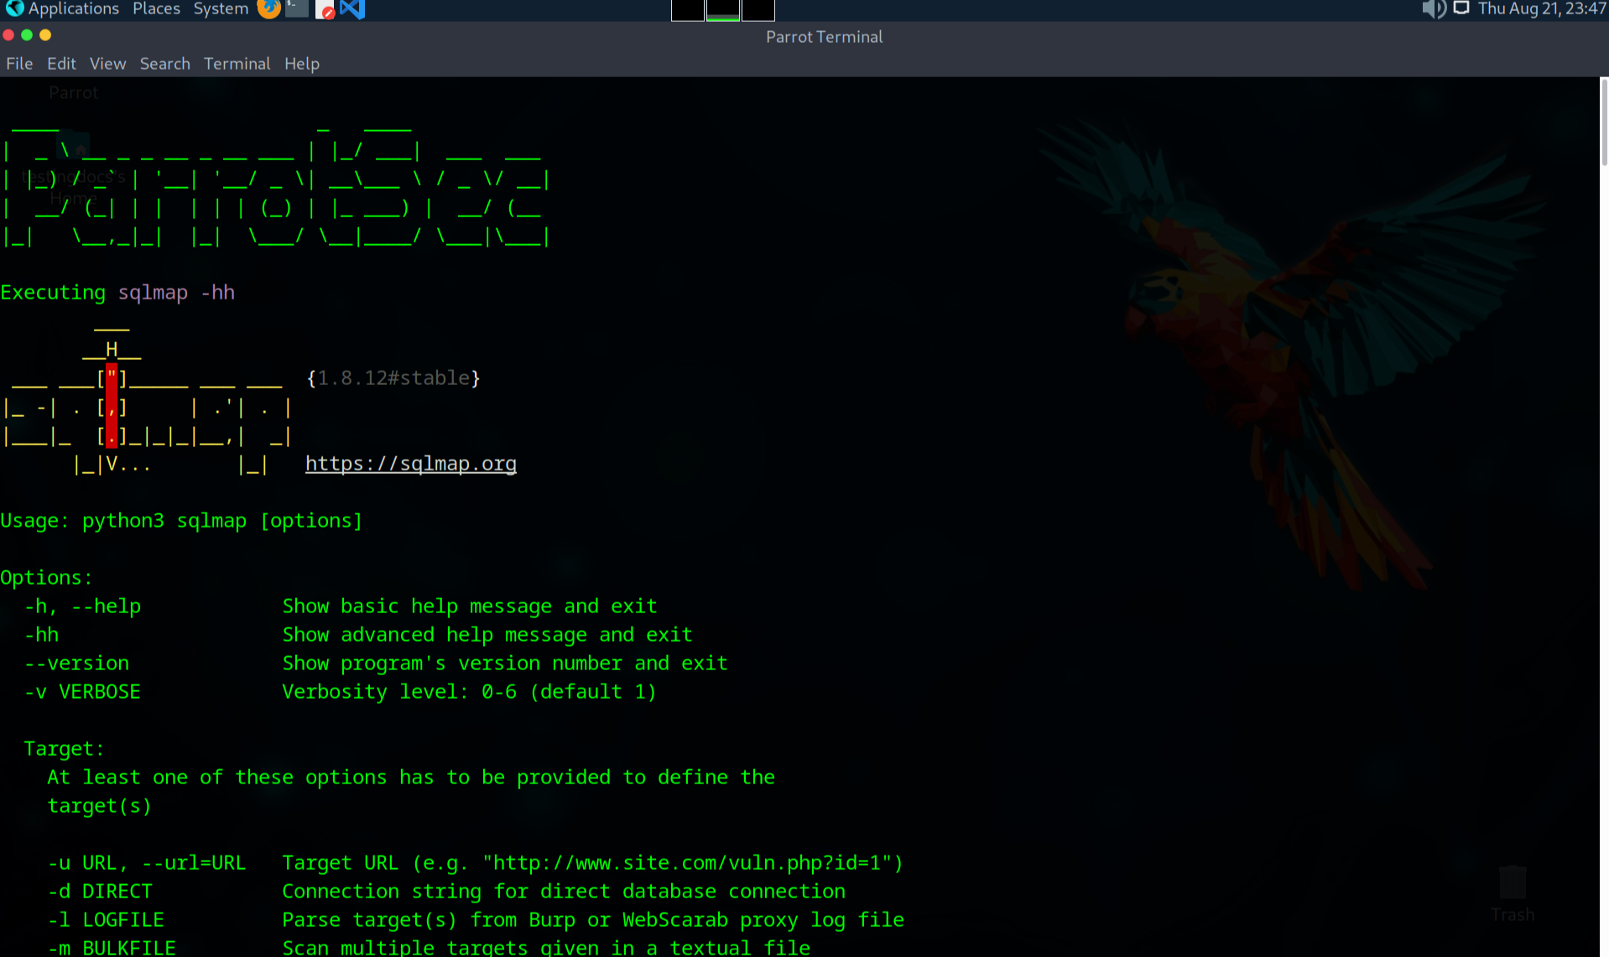Open the network connection tray icon
The width and height of the screenshot is (1609, 957).
tap(1461, 9)
